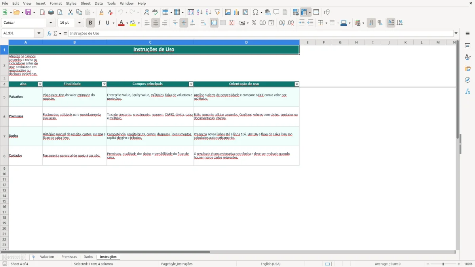Open the Finalidade column filter dropdown

coord(104,84)
